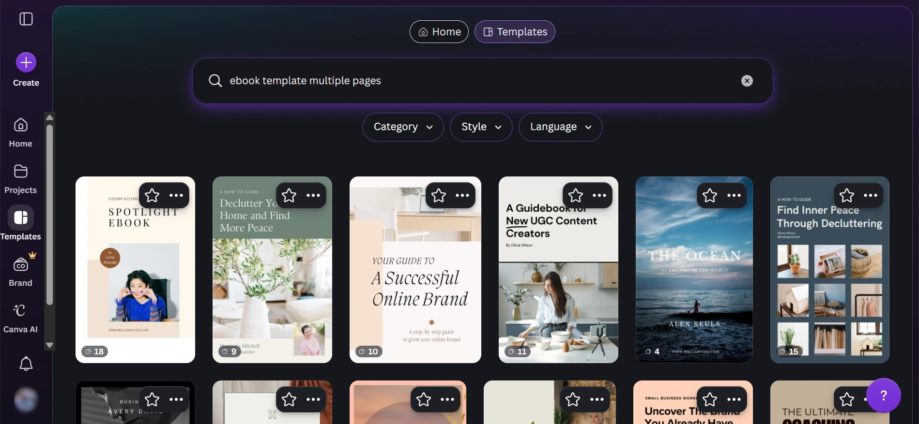This screenshot has width=919, height=424.
Task: Star the Successful Online Brand template
Action: point(439,195)
